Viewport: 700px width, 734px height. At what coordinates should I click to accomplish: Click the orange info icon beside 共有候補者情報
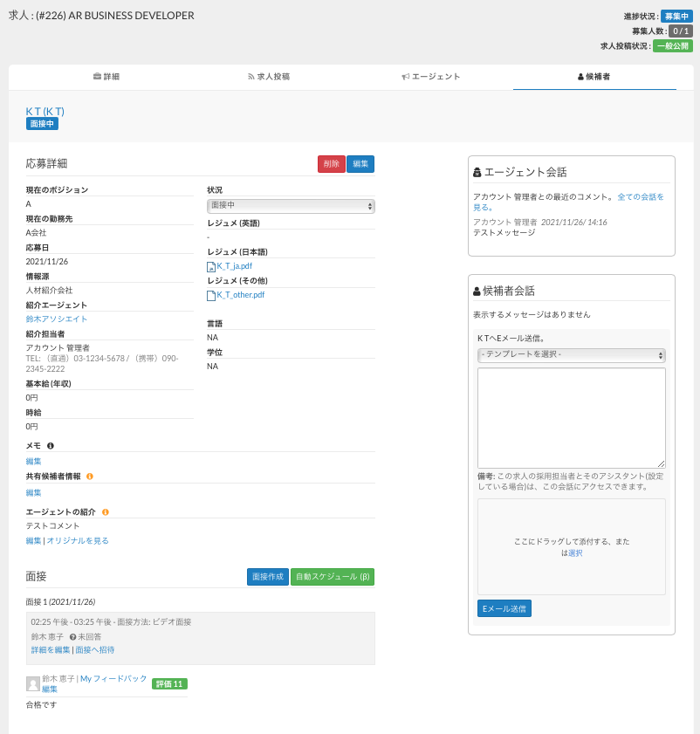[x=90, y=477]
